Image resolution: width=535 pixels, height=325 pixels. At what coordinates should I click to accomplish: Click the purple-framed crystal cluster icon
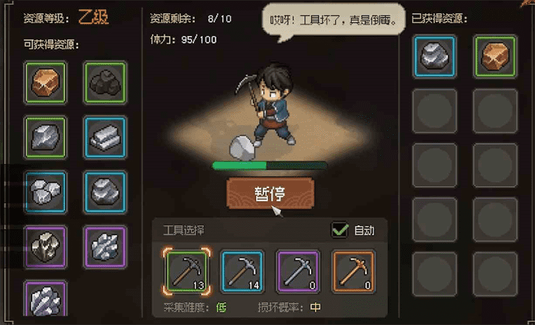[x=105, y=247]
